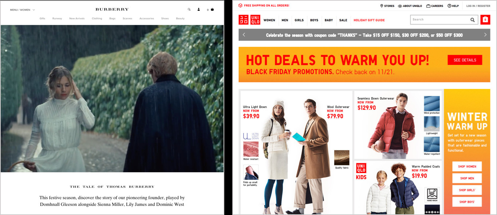
Task: Focus the Uniqlo search input field
Action: (x=440, y=20)
